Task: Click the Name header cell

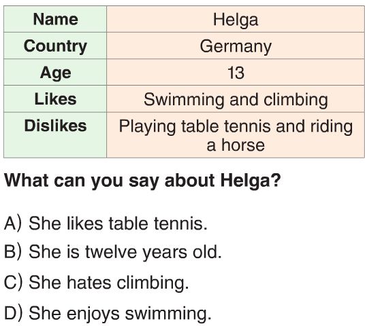Action: tap(55, 19)
